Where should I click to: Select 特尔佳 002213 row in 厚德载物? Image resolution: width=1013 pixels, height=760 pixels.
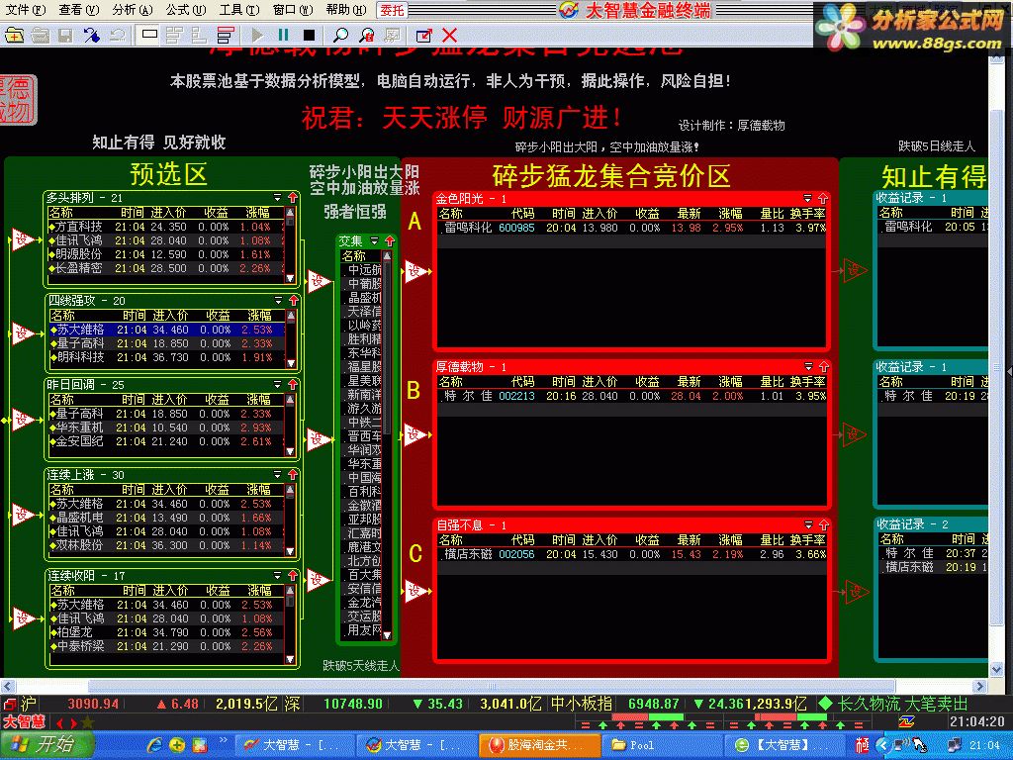click(x=632, y=396)
